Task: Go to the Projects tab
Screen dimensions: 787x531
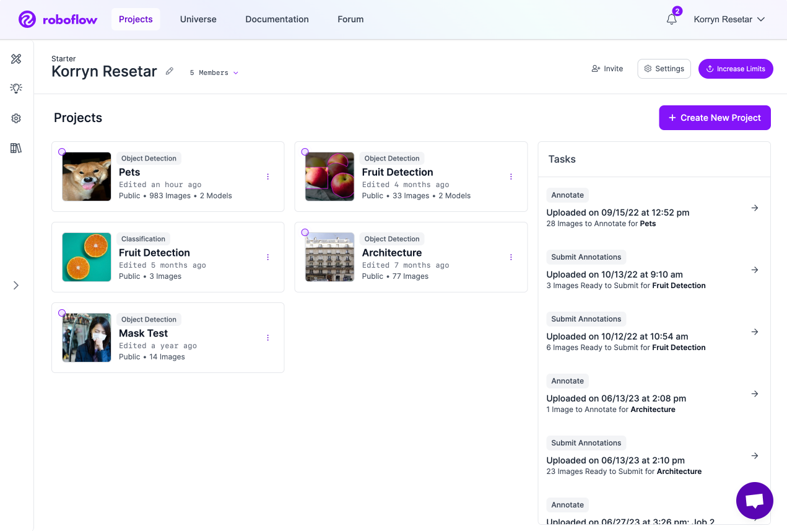Action: (136, 19)
